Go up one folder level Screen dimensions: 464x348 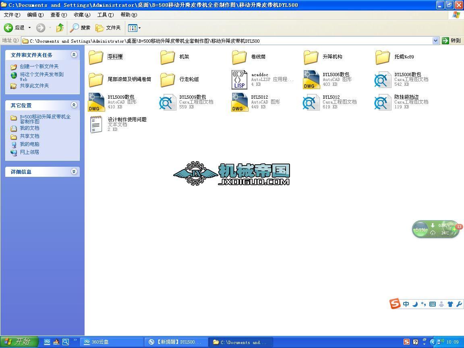pyautogui.click(x=60, y=28)
